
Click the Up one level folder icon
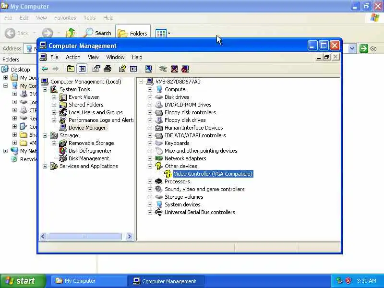coord(71,69)
